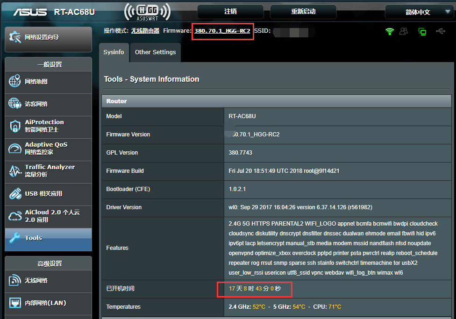Viewport: 456px width, 319px height.
Task: Click the Features row label
Action: pos(117,248)
